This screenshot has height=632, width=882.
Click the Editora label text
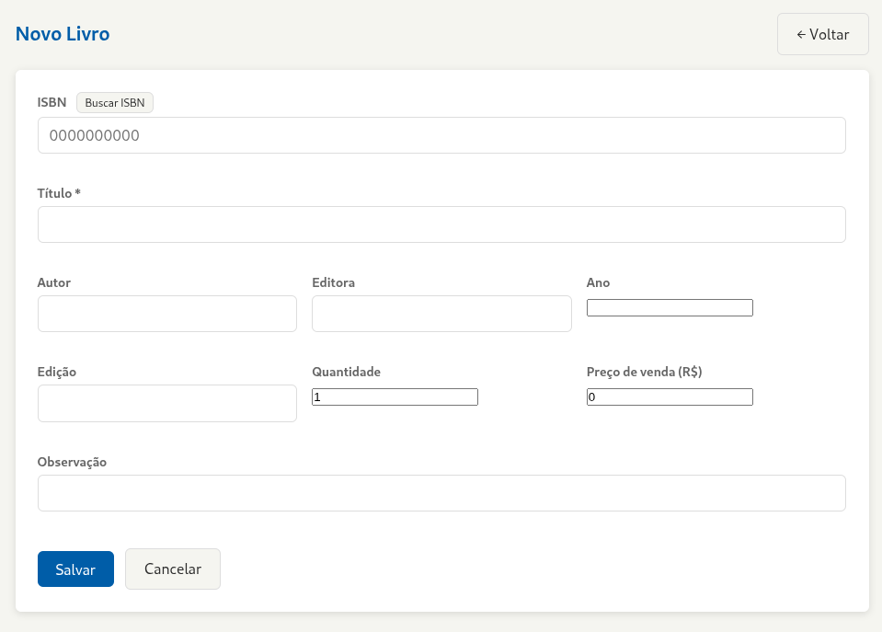[333, 282]
